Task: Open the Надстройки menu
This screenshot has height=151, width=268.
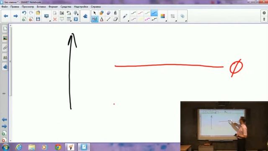Action: pos(81,7)
